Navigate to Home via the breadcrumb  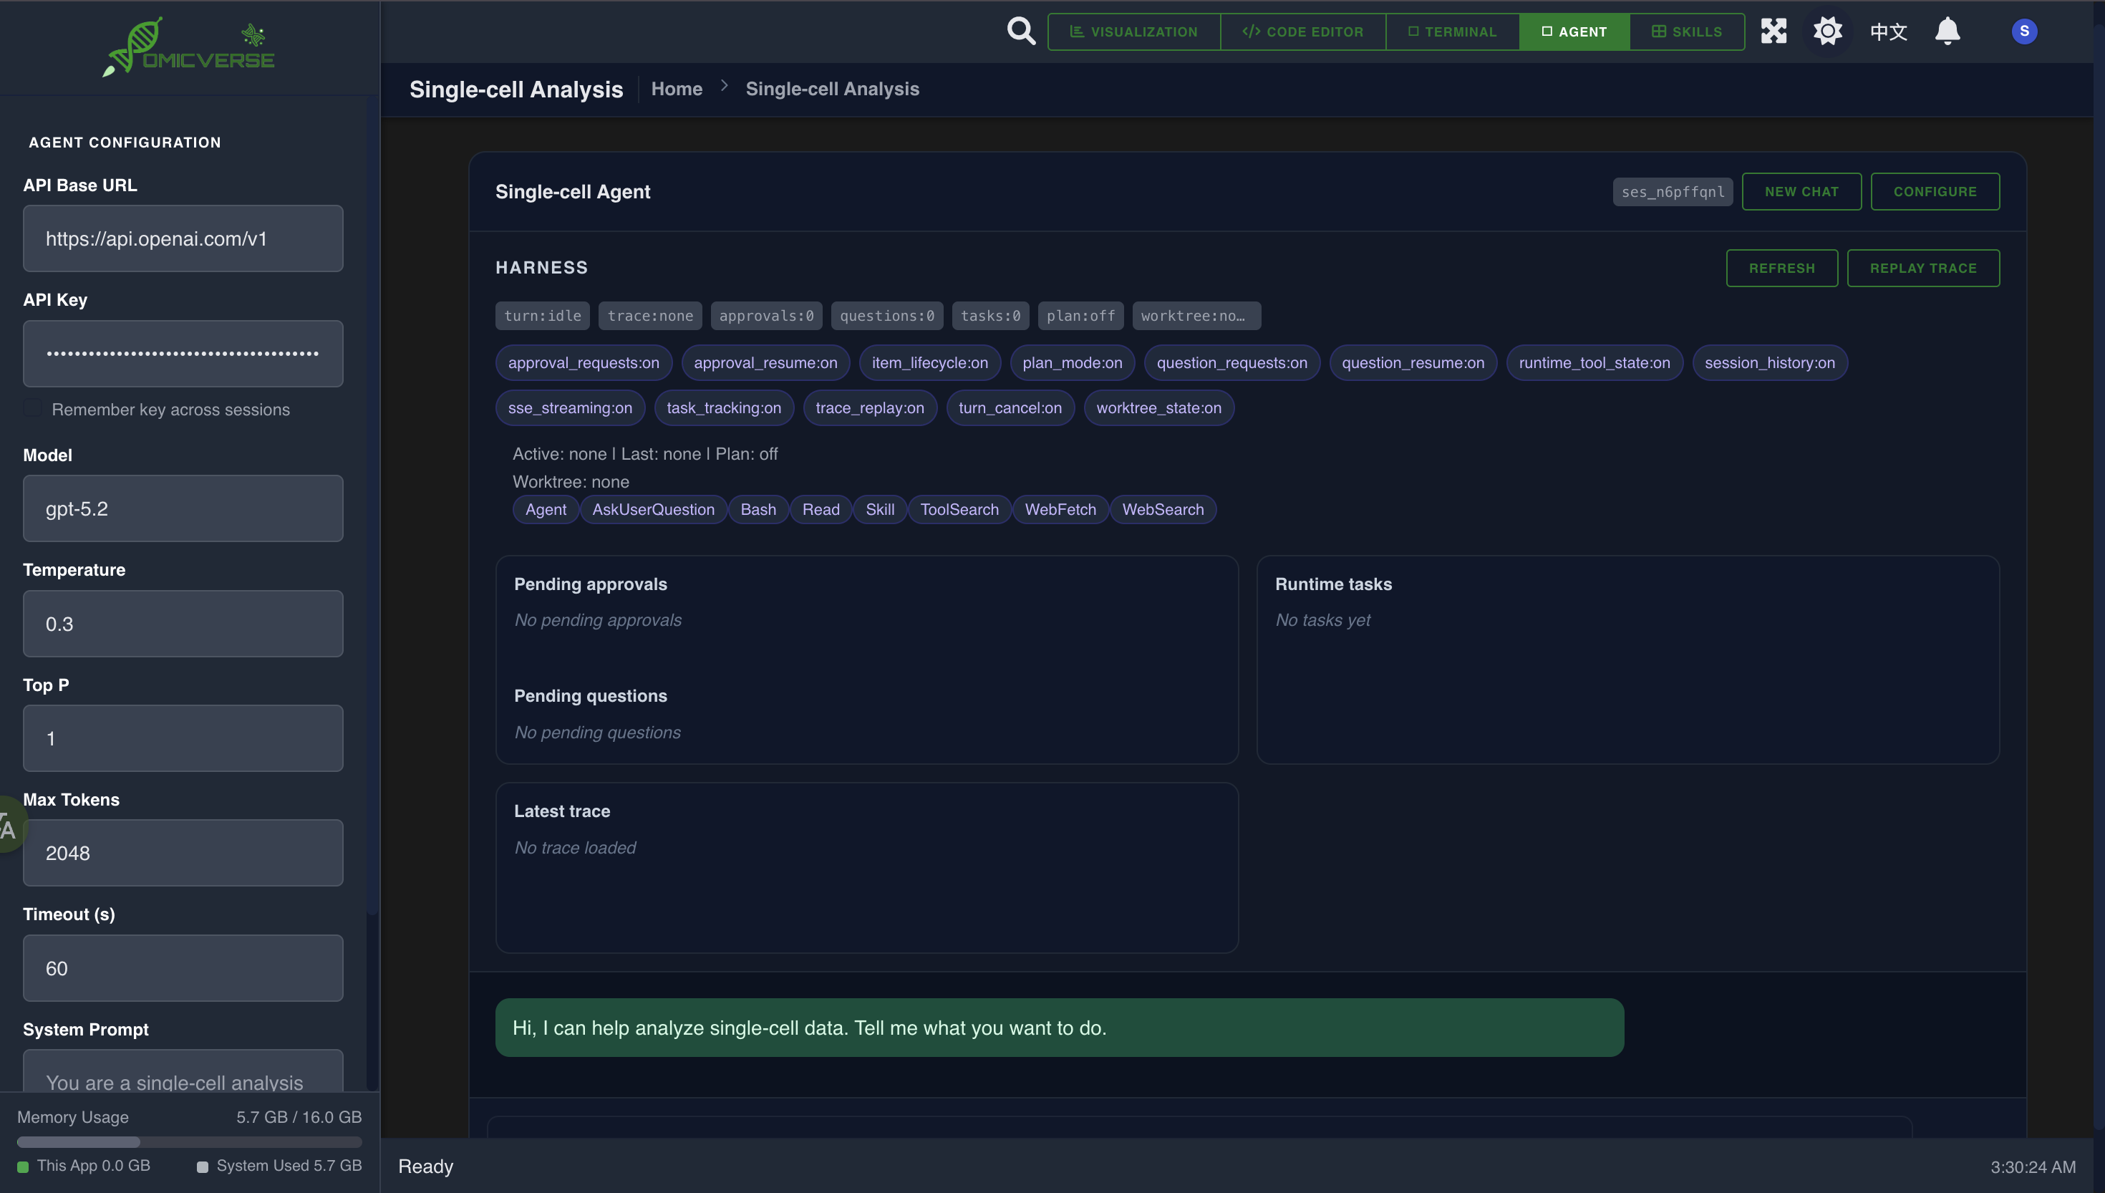[x=677, y=89]
